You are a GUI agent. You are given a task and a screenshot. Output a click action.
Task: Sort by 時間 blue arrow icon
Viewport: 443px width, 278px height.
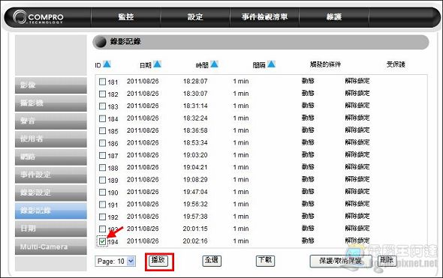tap(215, 64)
